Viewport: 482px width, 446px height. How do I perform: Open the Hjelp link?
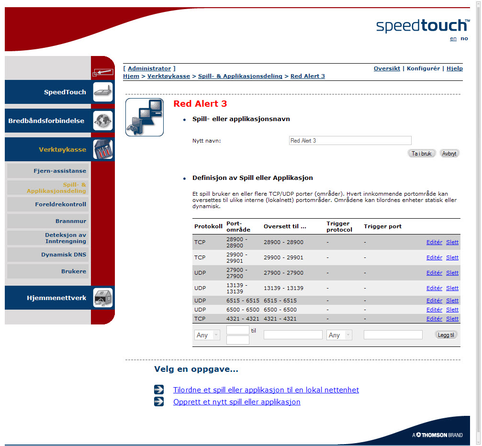(455, 68)
